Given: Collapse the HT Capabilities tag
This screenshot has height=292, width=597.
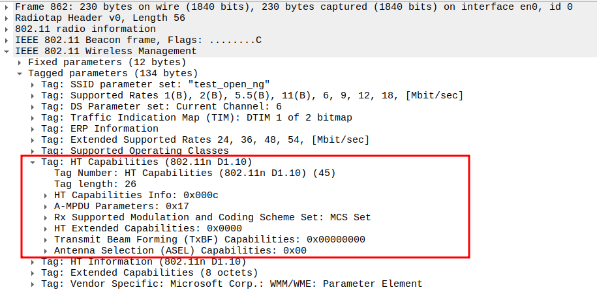Looking at the screenshot, I should pyautogui.click(x=33, y=162).
